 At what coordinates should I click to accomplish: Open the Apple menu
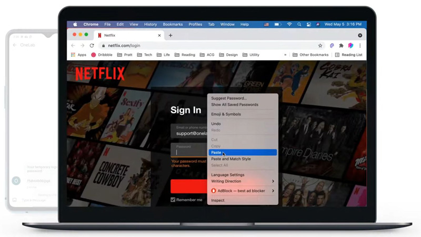(x=75, y=24)
